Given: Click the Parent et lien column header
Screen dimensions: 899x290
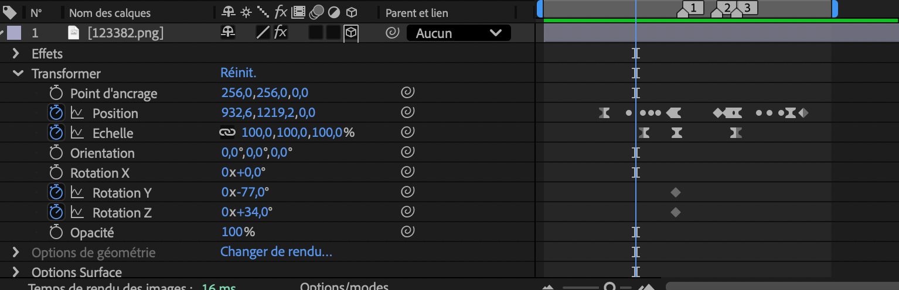Looking at the screenshot, I should click(418, 13).
